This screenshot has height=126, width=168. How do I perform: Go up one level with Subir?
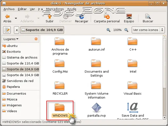(50, 18)
